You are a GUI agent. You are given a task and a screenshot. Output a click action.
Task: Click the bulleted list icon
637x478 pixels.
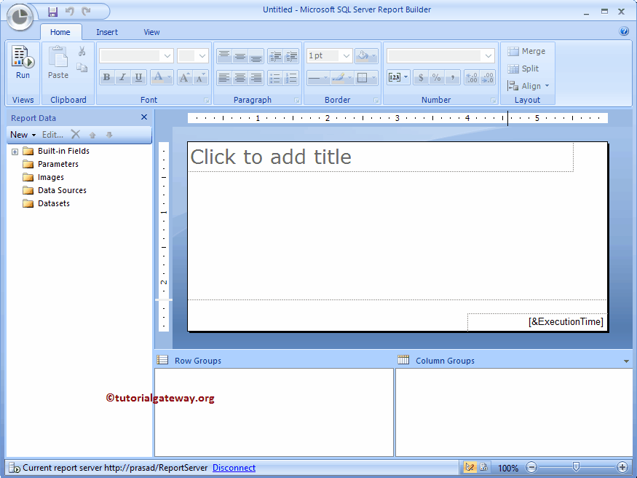pyautogui.click(x=275, y=77)
